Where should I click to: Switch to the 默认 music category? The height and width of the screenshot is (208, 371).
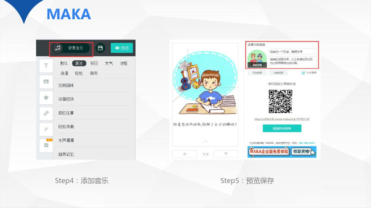coord(64,63)
